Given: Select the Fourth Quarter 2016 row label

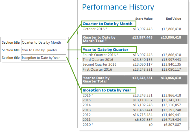Looking at the screenshot, I should 100,55.
